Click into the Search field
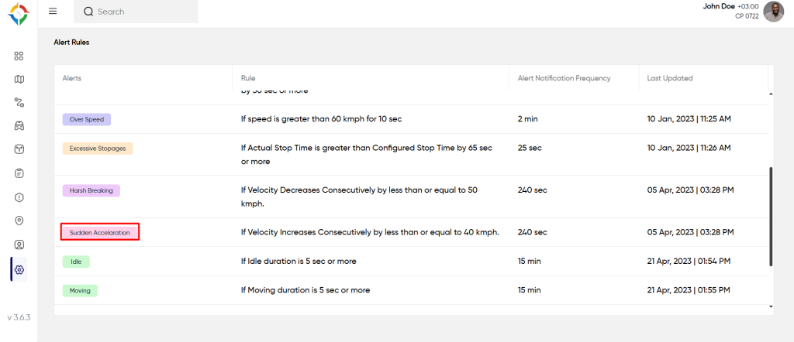The width and height of the screenshot is (794, 342). (x=136, y=12)
